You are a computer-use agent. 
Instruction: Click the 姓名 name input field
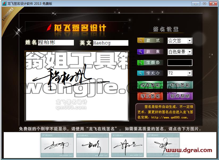[56, 43]
